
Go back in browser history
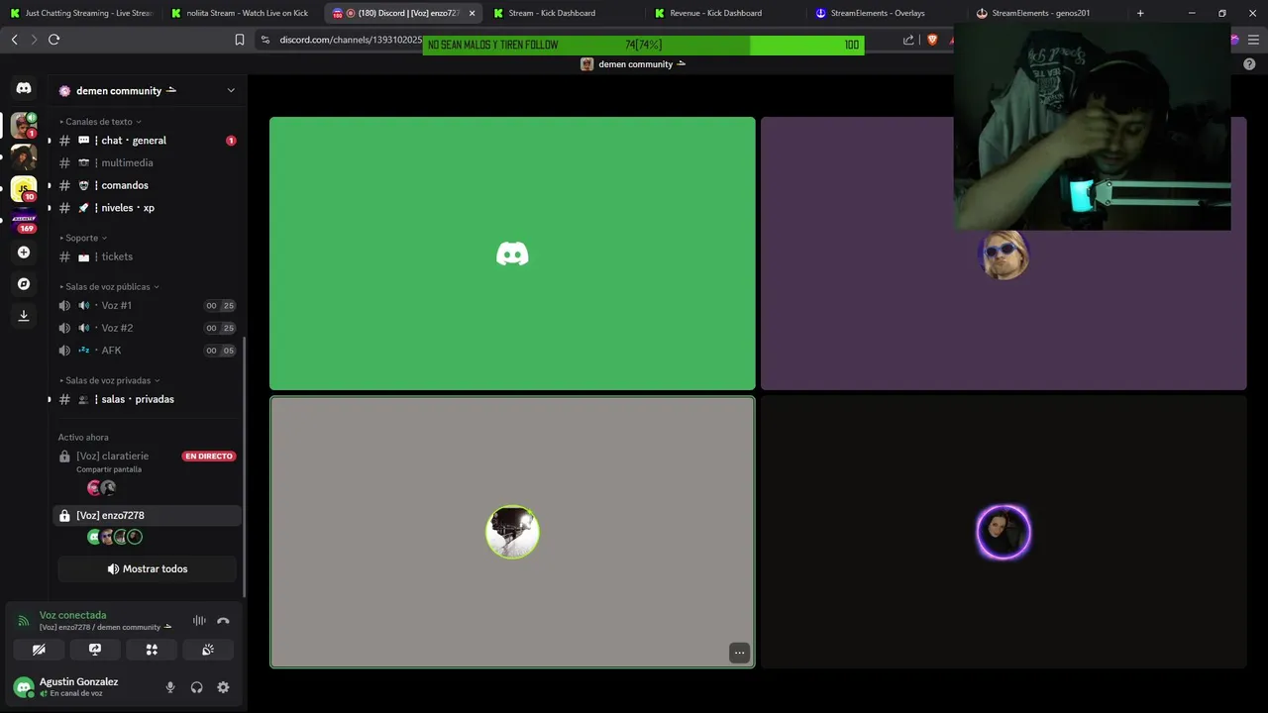click(x=14, y=40)
